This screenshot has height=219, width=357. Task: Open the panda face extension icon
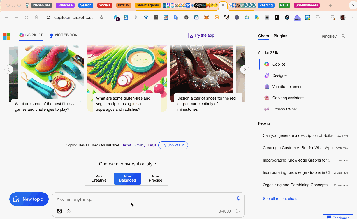point(226,17)
